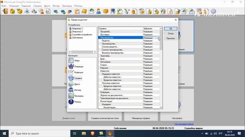Click the Приложи apply button
245x137 pixels.
[171, 38]
